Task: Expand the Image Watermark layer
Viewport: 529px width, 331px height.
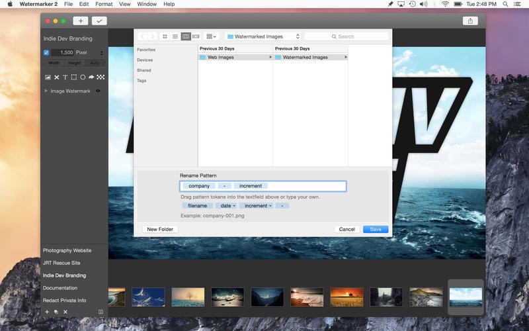Action: pos(46,91)
